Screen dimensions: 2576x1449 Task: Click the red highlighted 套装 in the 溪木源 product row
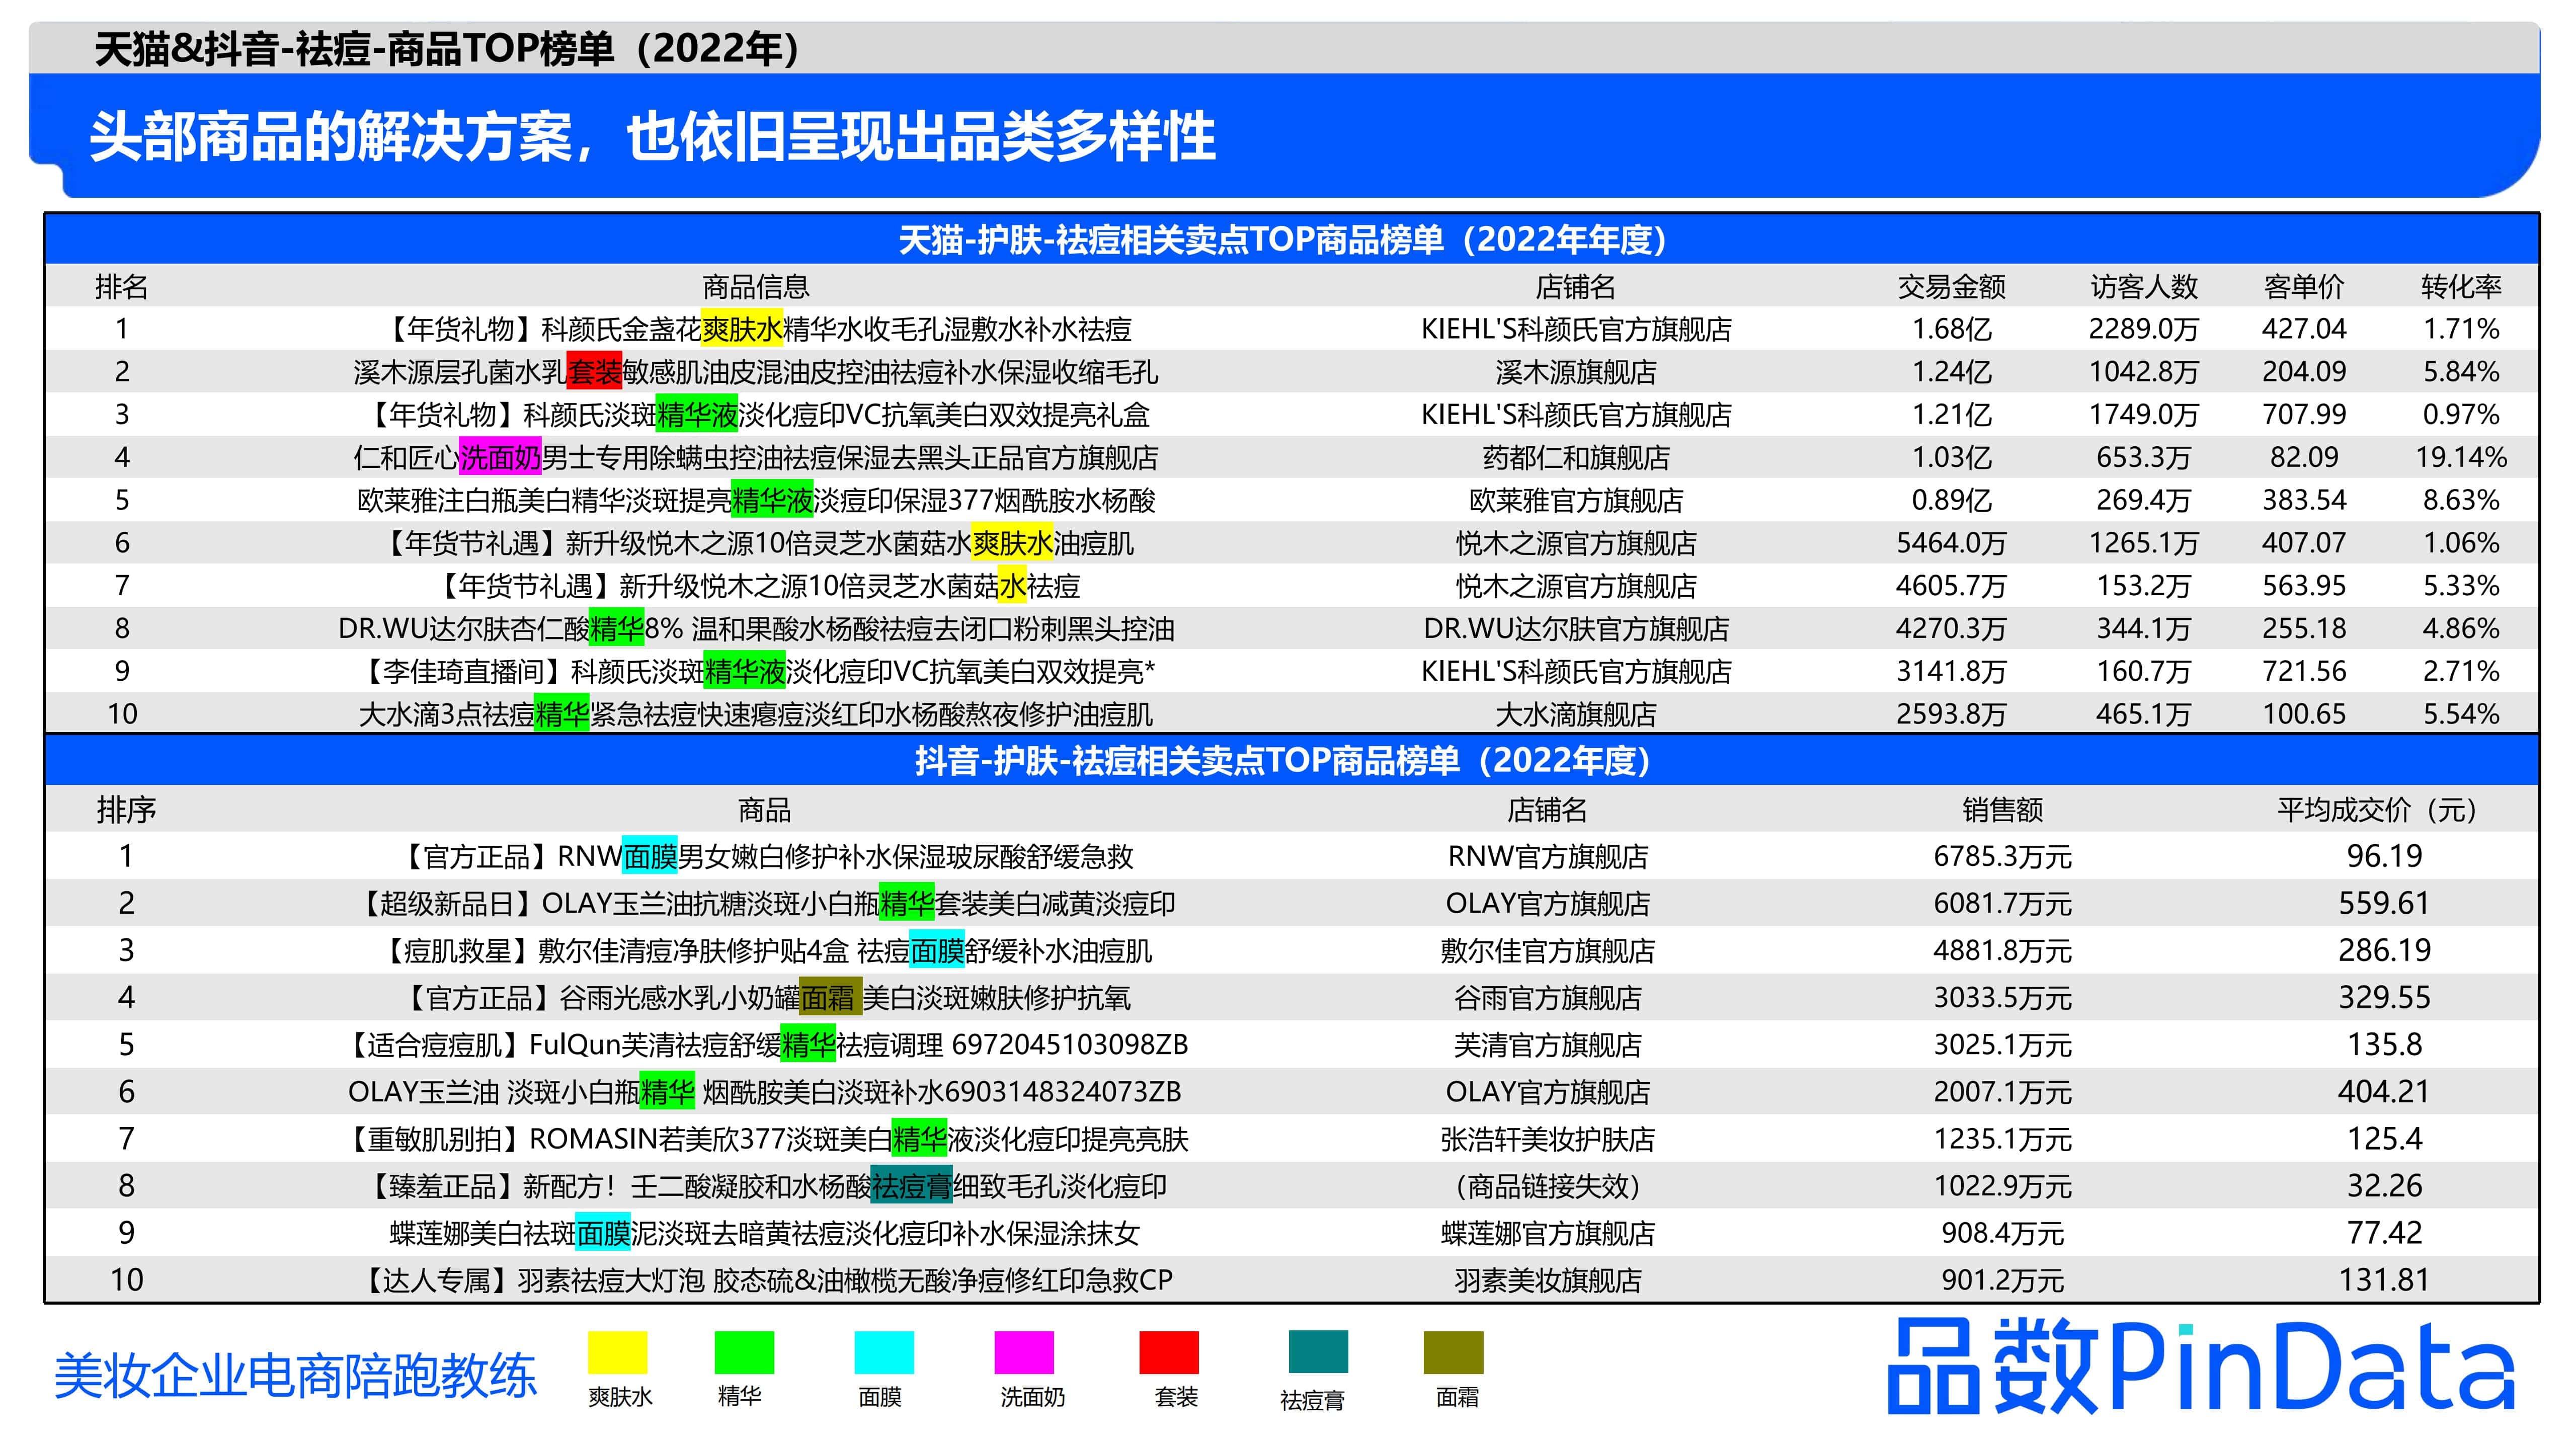click(594, 372)
